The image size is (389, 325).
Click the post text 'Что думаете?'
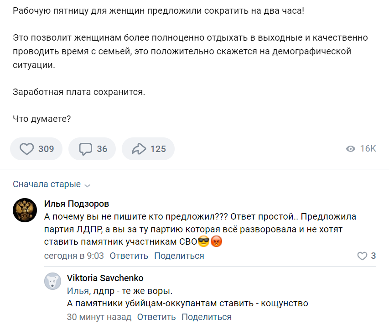tap(42, 119)
